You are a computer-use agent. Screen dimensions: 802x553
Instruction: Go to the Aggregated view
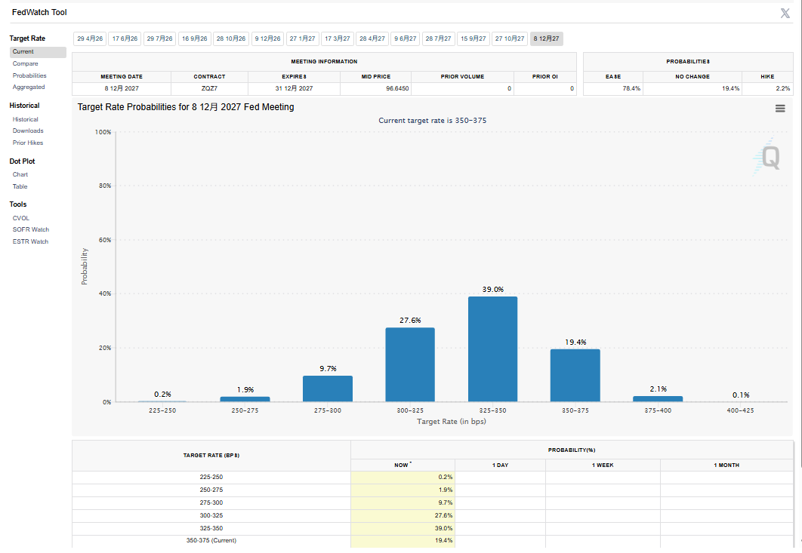29,87
